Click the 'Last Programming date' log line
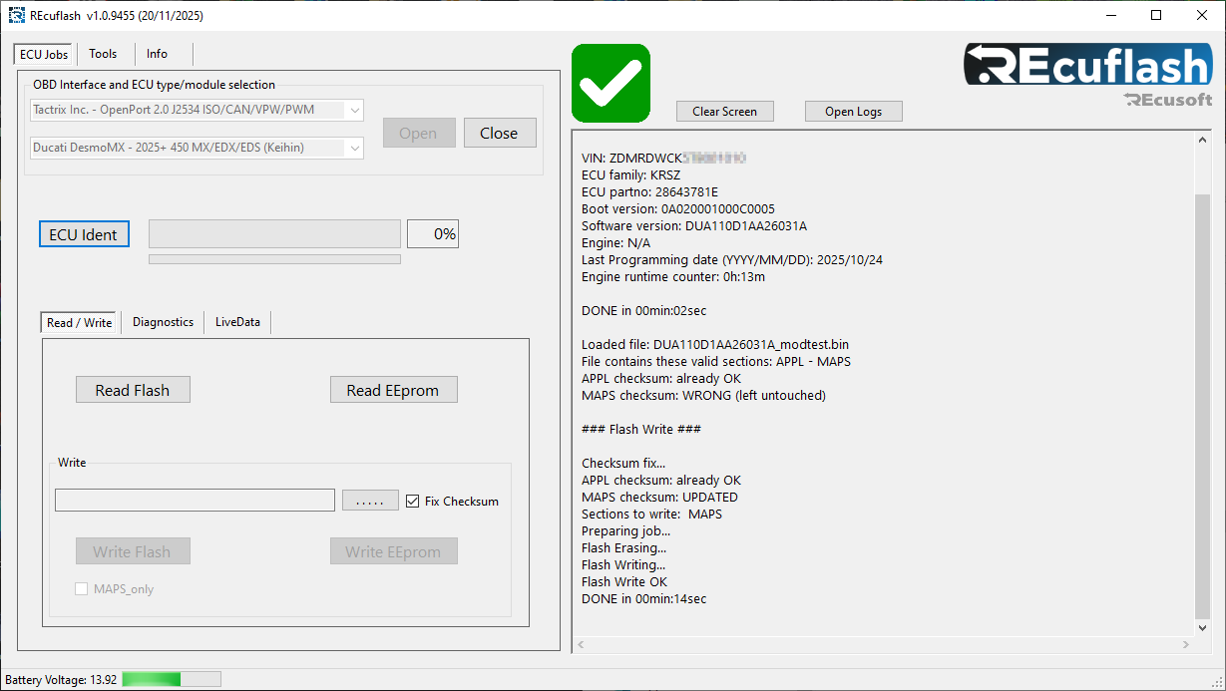1226x691 pixels. point(732,259)
